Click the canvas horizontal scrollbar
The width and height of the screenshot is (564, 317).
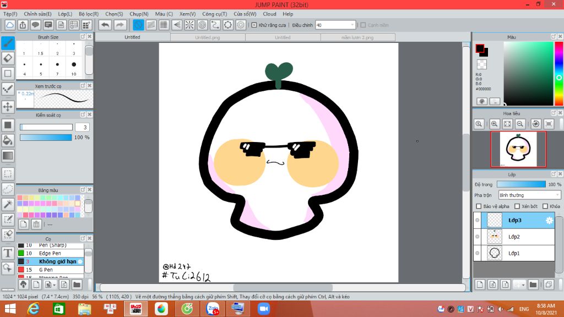click(x=283, y=288)
